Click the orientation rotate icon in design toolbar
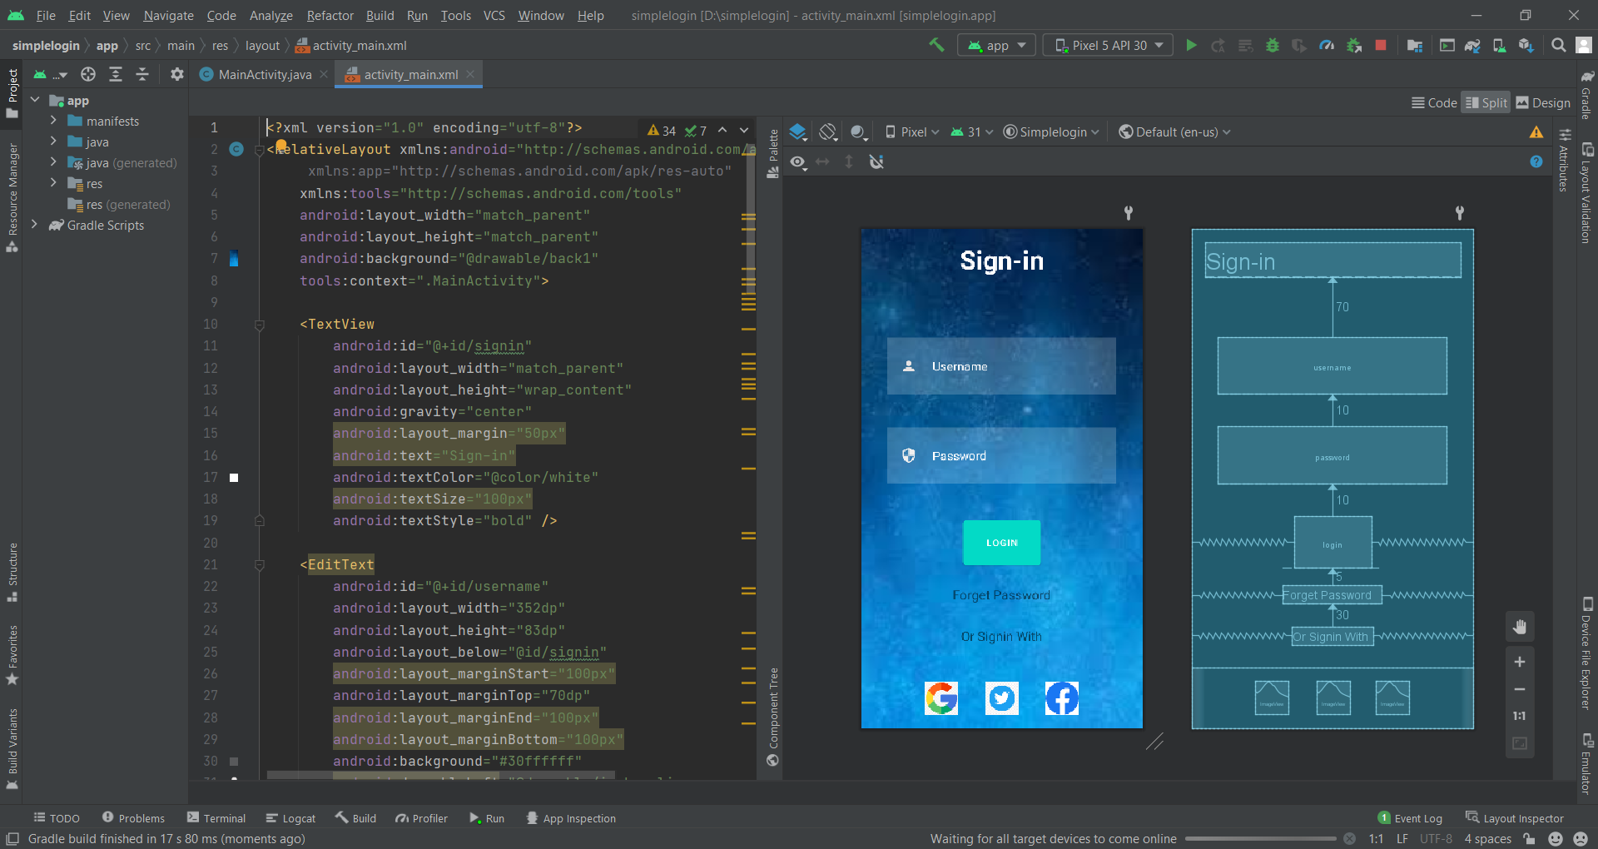The image size is (1598, 849). pyautogui.click(x=827, y=132)
